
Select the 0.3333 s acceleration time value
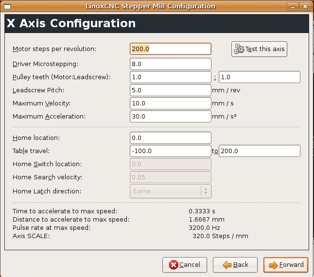(x=202, y=211)
